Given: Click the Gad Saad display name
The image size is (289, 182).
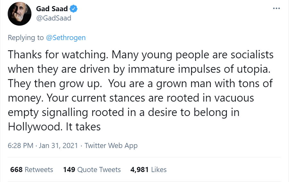Looking at the screenshot, I should pyautogui.click(x=52, y=9).
